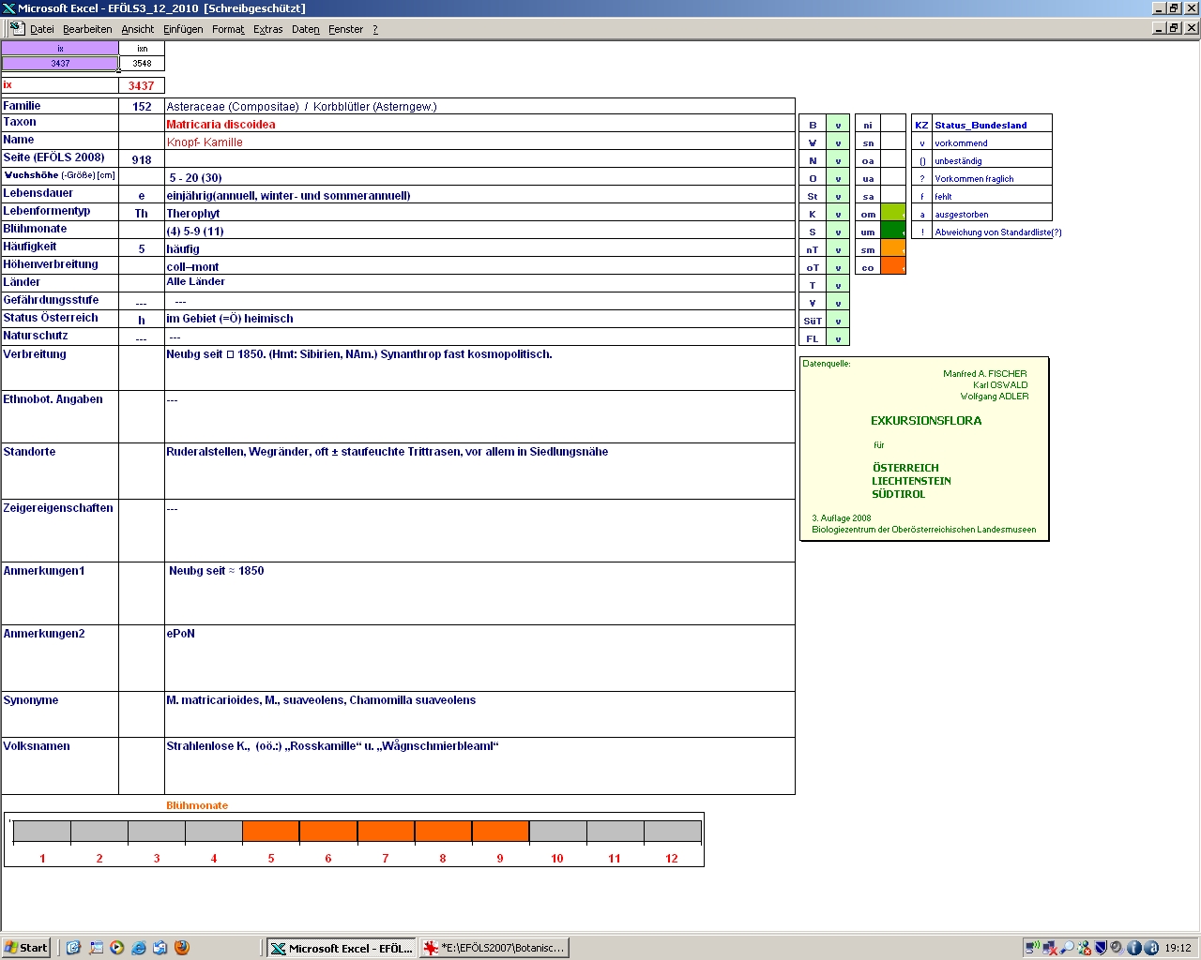Screen dimensions: 1201x960
Task: Click the taxon name Matricaria discoidea
Action: (220, 125)
